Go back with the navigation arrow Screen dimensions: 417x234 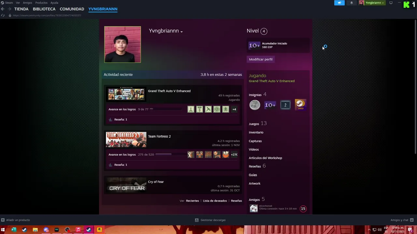pos(3,9)
